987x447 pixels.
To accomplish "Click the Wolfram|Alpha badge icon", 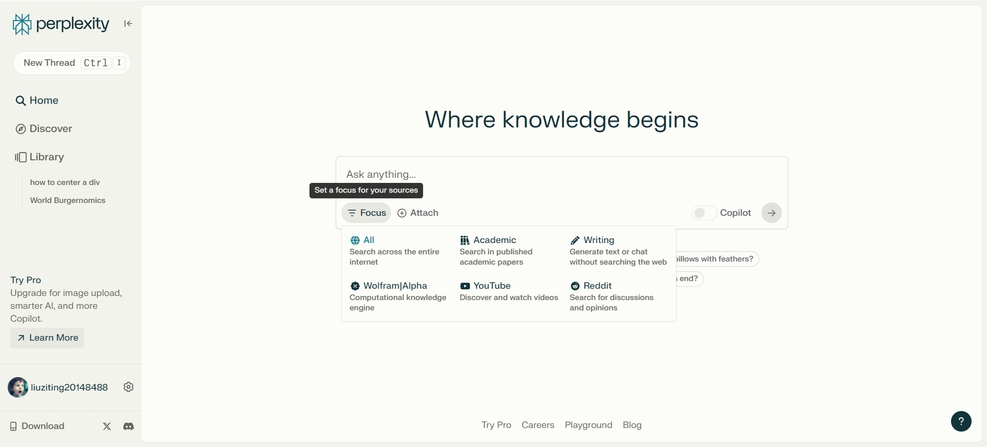I will tap(355, 286).
